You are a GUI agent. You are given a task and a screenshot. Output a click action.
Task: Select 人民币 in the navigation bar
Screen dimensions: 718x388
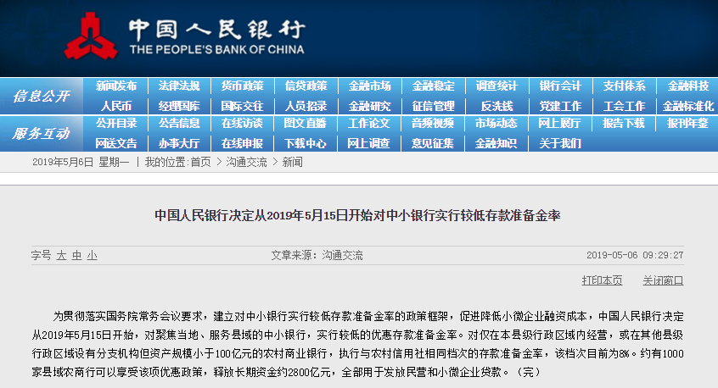[115, 106]
